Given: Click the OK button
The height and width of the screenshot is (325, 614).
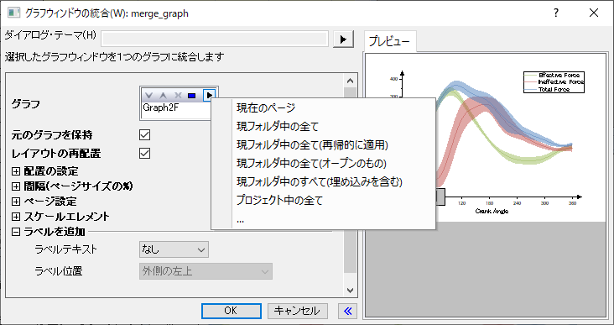Looking at the screenshot, I should point(231,311).
